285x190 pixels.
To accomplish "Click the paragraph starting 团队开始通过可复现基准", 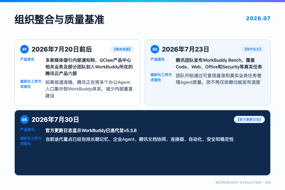I will pos(218,79).
